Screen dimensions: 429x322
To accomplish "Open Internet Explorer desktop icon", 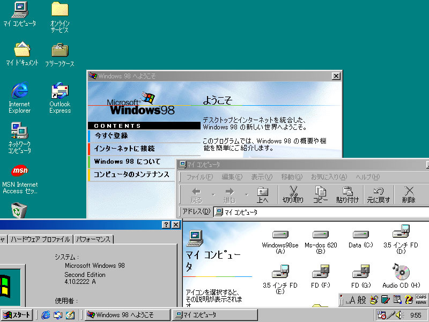I will 19,90.
